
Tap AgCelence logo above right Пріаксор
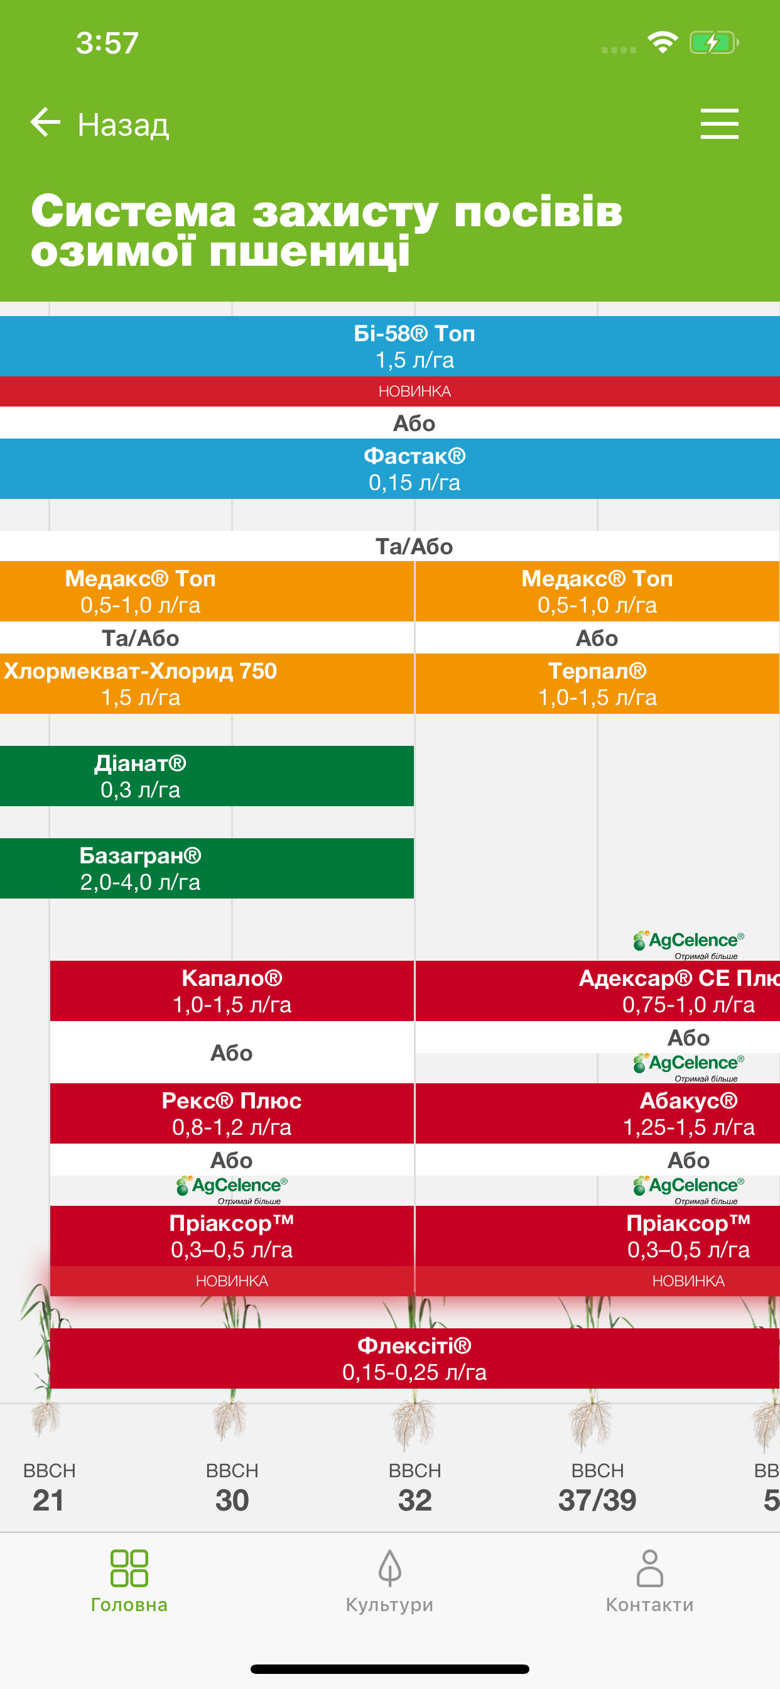tap(688, 1190)
